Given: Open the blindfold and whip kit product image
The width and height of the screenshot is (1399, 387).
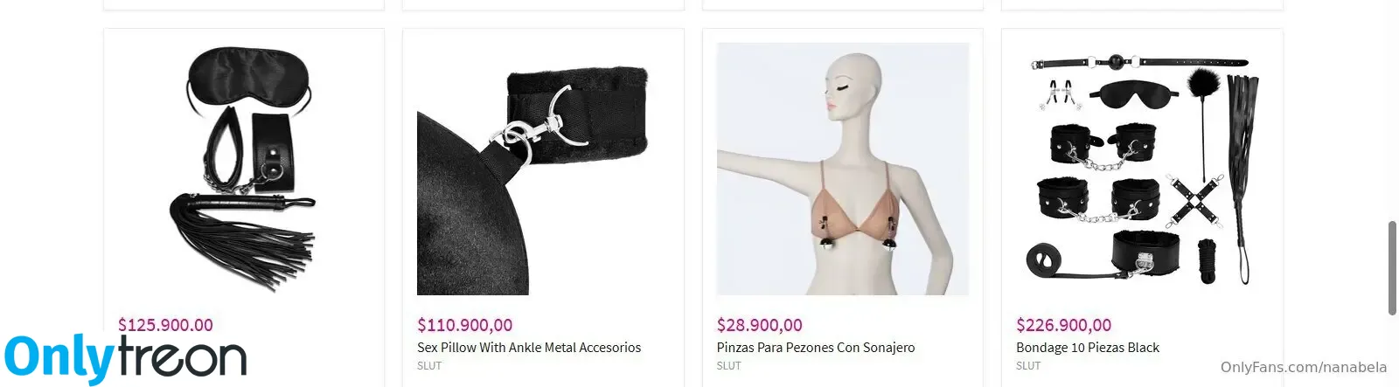Looking at the screenshot, I should [x=244, y=169].
